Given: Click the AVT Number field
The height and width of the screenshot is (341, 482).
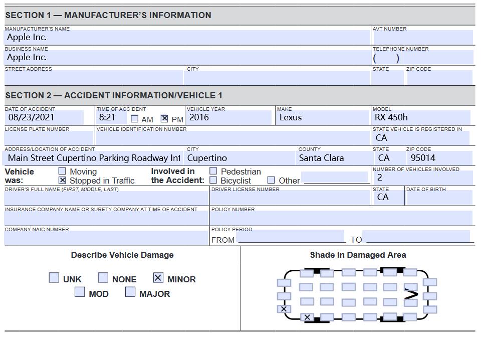Looking at the screenshot, I should pyautogui.click(x=423, y=38).
